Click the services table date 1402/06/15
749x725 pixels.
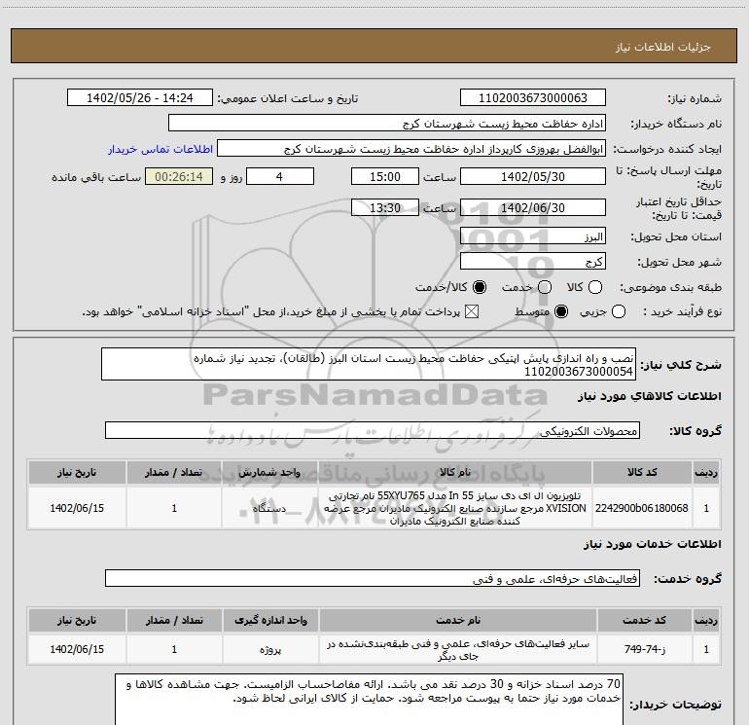(77, 649)
